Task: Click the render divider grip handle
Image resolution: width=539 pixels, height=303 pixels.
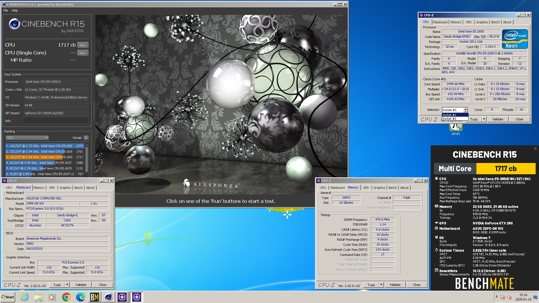Action: coord(94,110)
